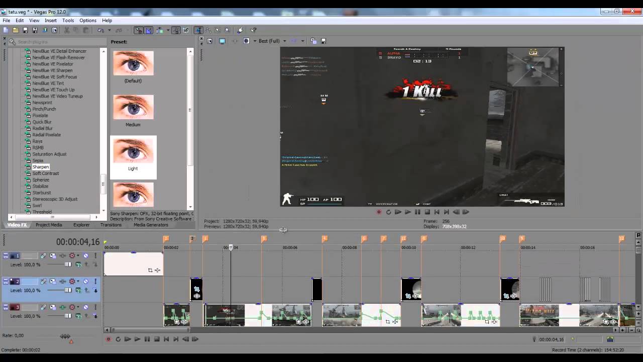
Task: Open the Tools menu
Action: click(x=68, y=21)
